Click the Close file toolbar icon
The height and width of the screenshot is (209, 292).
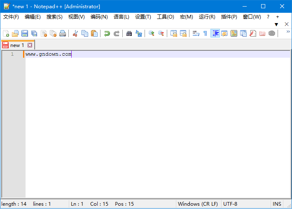click(44, 33)
